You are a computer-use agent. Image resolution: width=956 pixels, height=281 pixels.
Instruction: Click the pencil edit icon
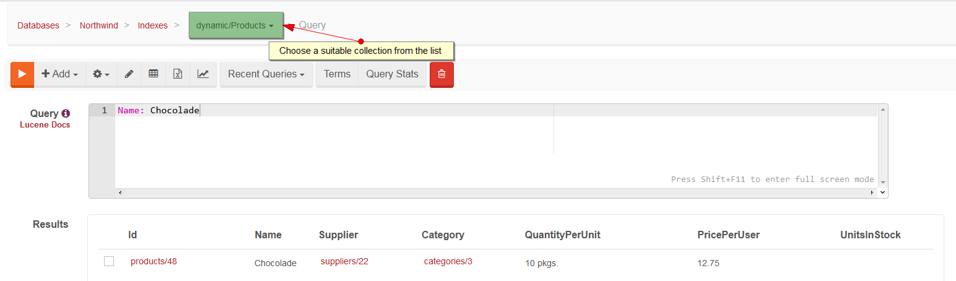click(129, 74)
